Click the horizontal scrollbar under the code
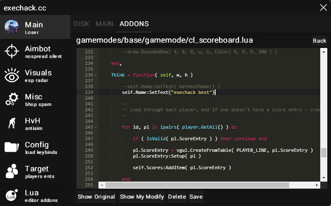 pyautogui.click(x=207, y=185)
